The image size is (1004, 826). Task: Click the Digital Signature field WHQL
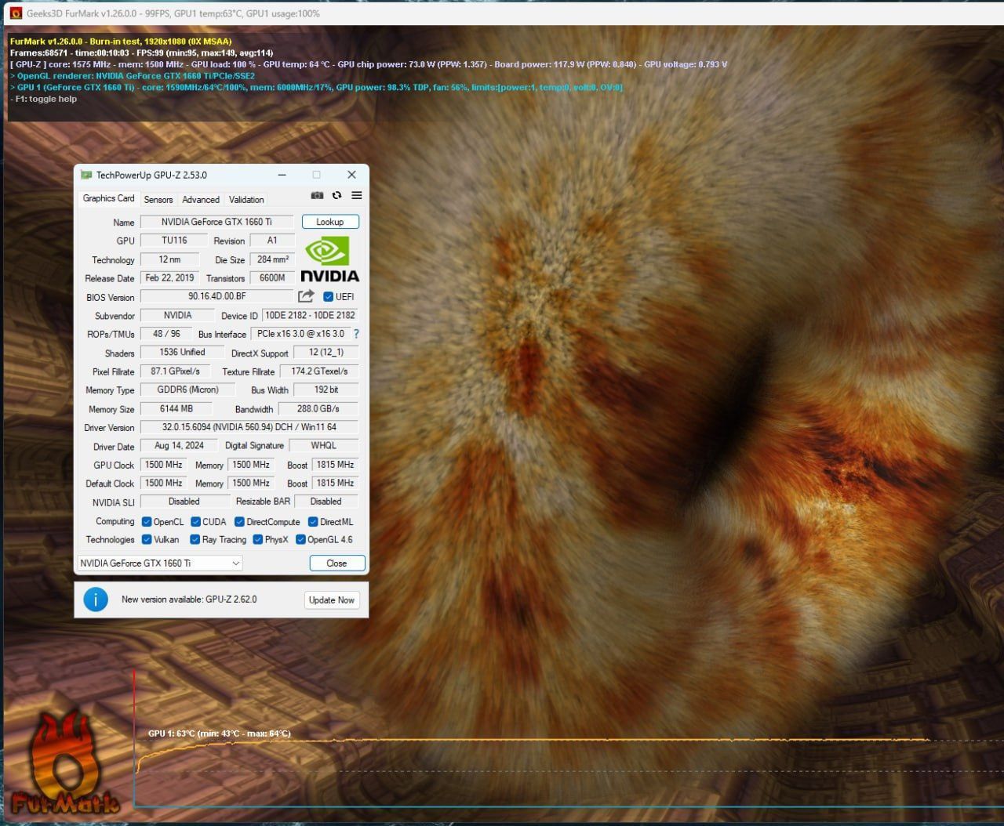tap(323, 446)
